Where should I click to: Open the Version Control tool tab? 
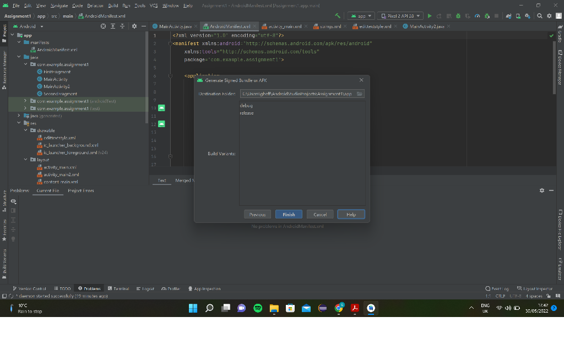tap(29, 288)
